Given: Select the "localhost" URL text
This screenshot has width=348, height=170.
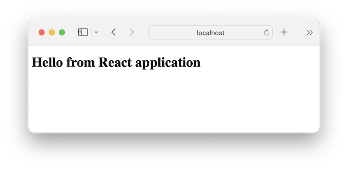Looking at the screenshot, I should (211, 33).
